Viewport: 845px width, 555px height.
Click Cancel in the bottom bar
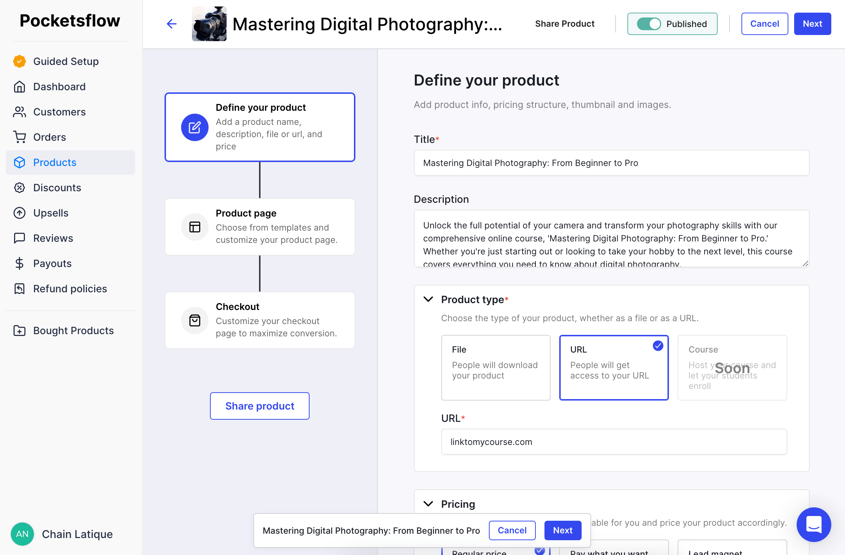coord(512,530)
